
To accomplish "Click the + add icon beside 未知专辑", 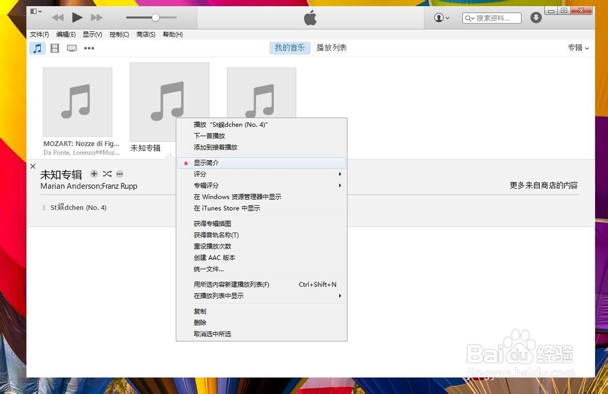I will [x=94, y=174].
